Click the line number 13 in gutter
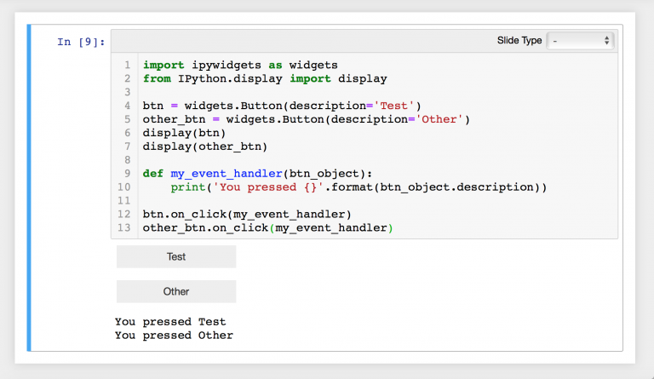Screen dimensions: 654x379 [x=124, y=227]
